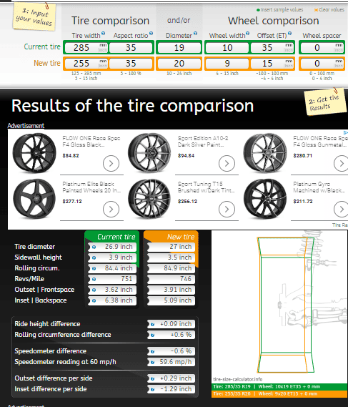Click green legend bar Tire: 285/35 R19
The height and width of the screenshot is (407, 348).
(x=279, y=387)
